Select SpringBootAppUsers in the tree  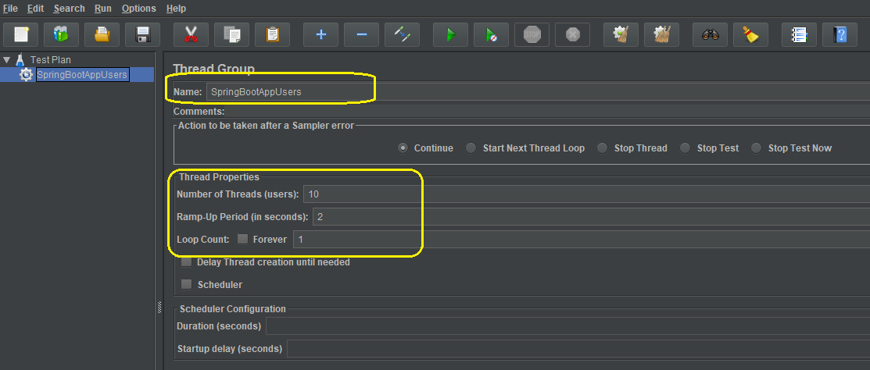click(x=83, y=75)
